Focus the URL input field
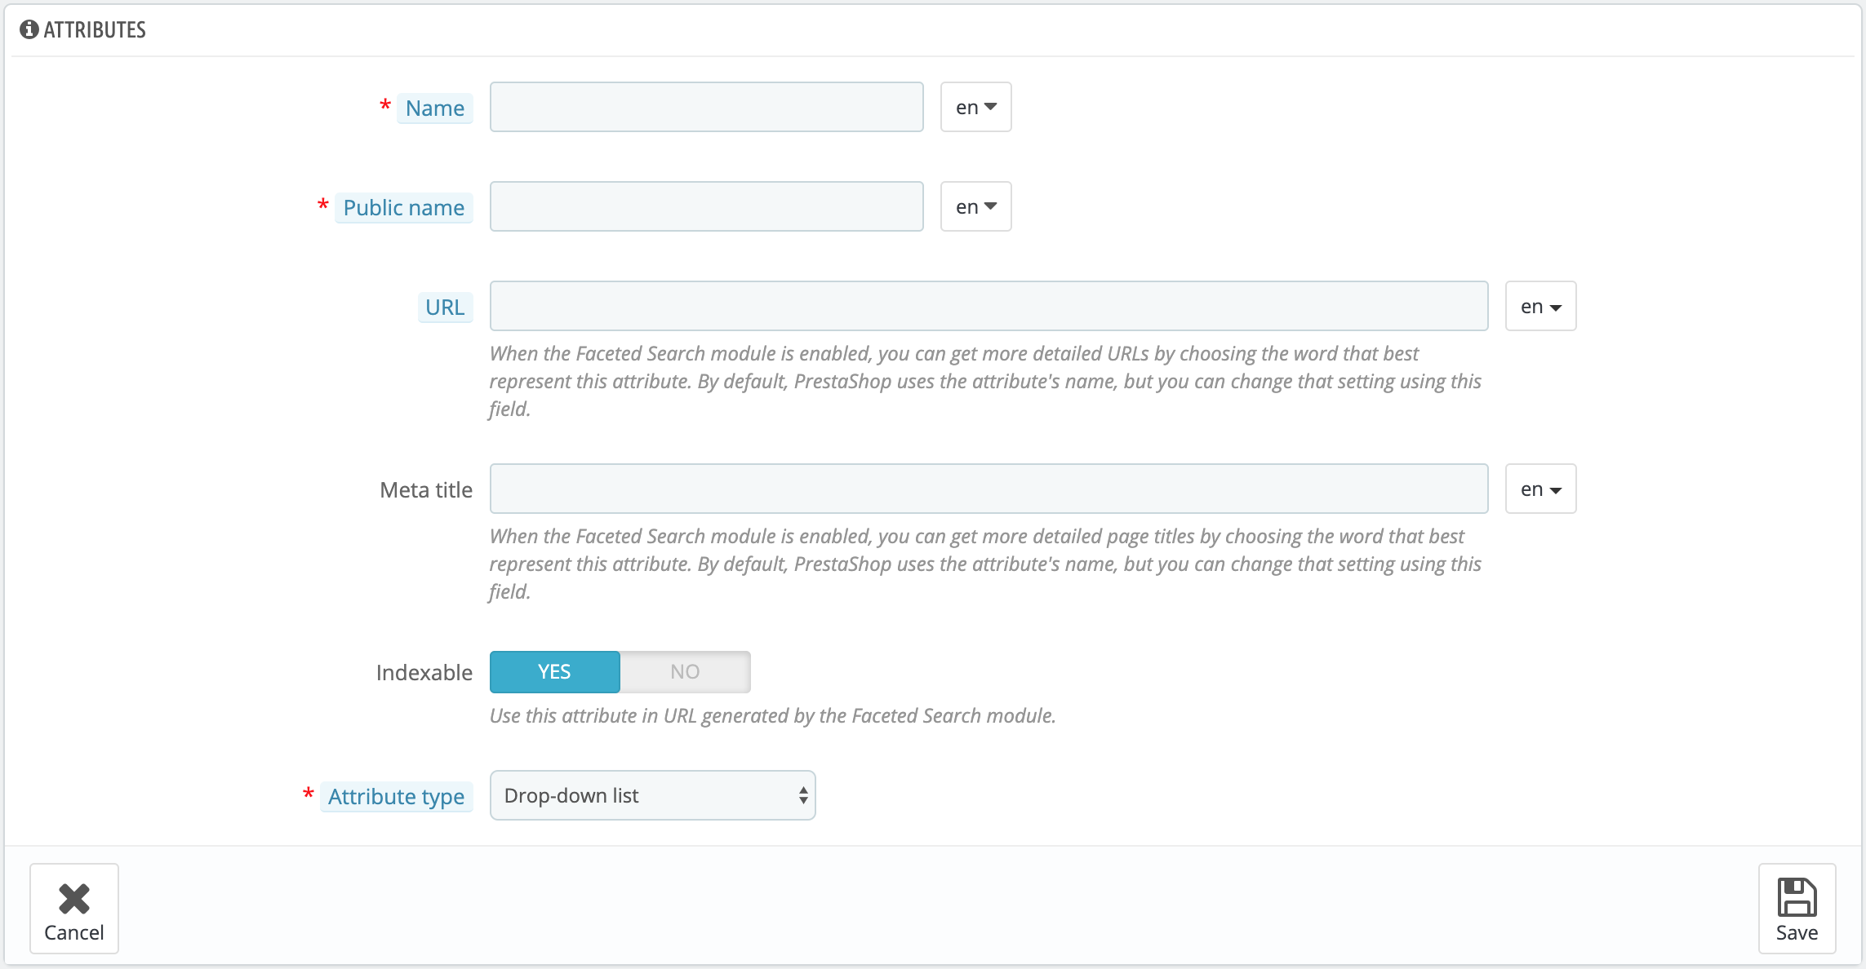 [989, 307]
